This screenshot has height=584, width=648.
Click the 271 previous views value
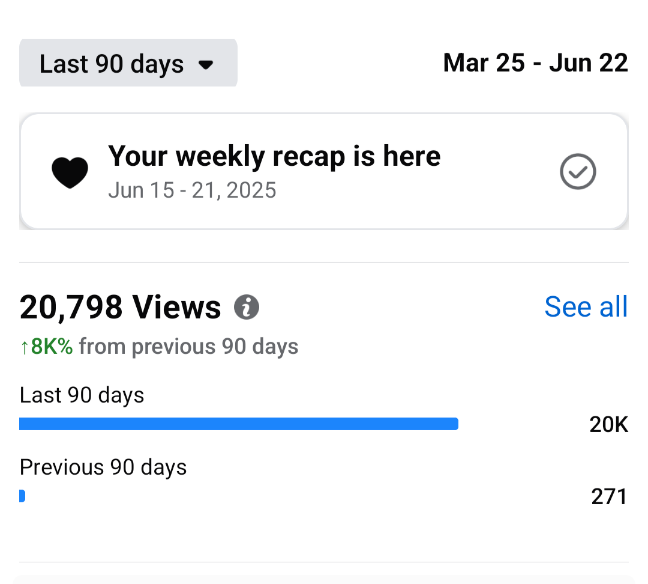tap(609, 497)
